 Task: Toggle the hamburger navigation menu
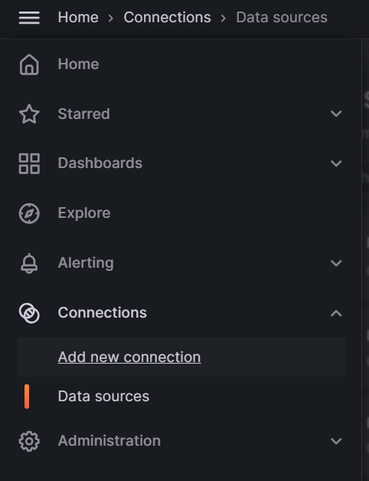[29, 18]
